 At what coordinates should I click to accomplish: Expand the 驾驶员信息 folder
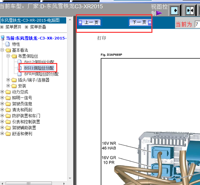(2, 103)
